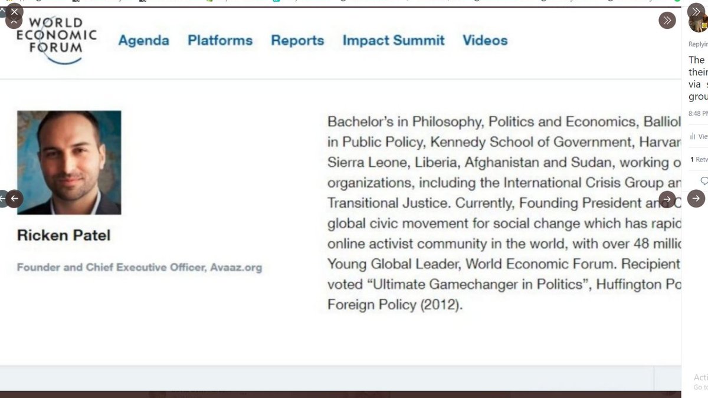
Task: Click the line "global civic movement for social change"
Action: click(x=504, y=223)
